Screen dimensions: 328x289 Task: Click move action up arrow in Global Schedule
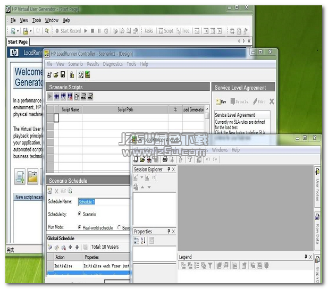pos(70,247)
